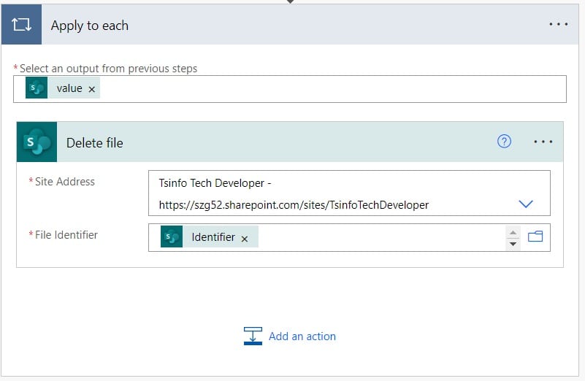Image resolution: width=585 pixels, height=381 pixels.
Task: Click the Select an output from previous steps label
Action: [108, 69]
